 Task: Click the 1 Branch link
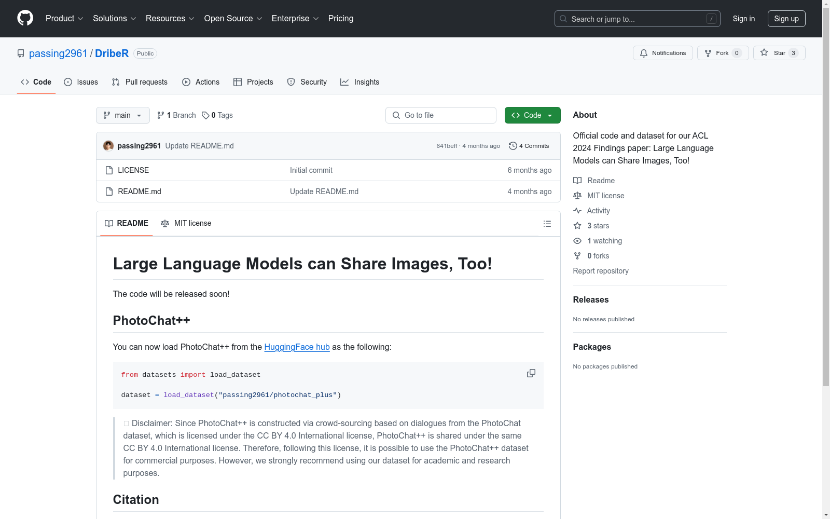(176, 115)
